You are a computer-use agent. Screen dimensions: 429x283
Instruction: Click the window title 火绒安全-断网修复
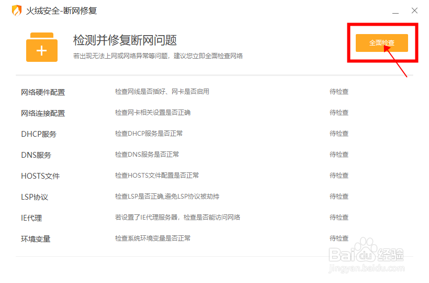point(62,10)
